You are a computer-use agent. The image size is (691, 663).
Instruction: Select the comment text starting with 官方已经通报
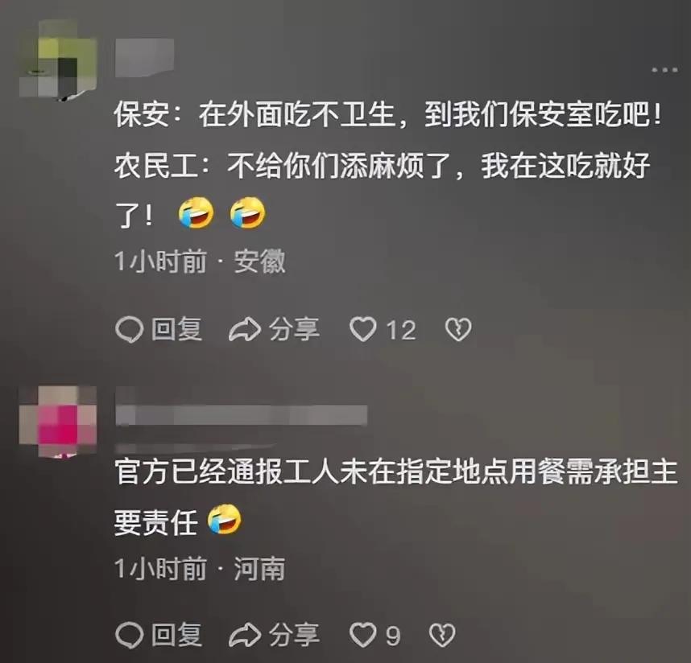tap(395, 497)
